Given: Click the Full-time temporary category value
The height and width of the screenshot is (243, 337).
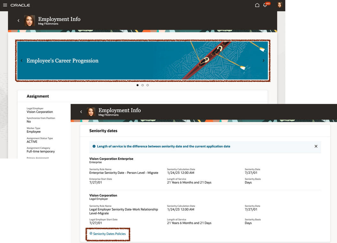Looking at the screenshot, I should (41, 151).
